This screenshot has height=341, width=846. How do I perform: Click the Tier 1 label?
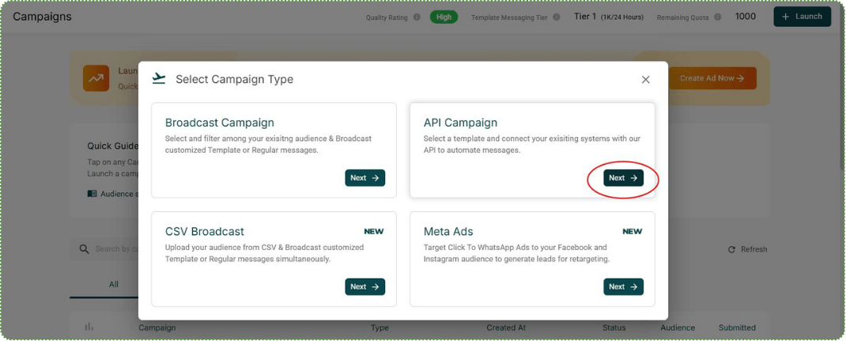click(585, 17)
